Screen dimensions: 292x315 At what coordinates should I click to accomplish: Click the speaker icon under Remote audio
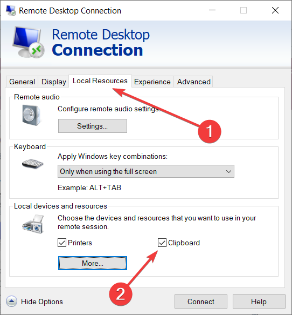click(31, 115)
